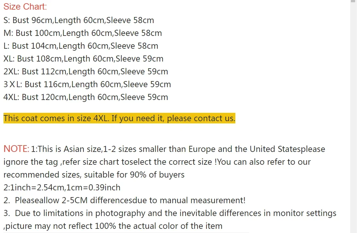
Task: Click the scrollbar thumb at top right
Action: (353, 2)
